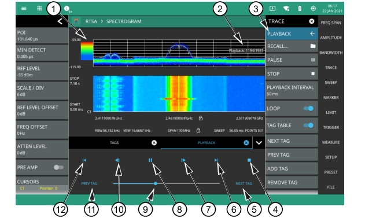Screen dimensions: 365x218
Task: Jump to first frame playback icon
Action: [x=84, y=160]
